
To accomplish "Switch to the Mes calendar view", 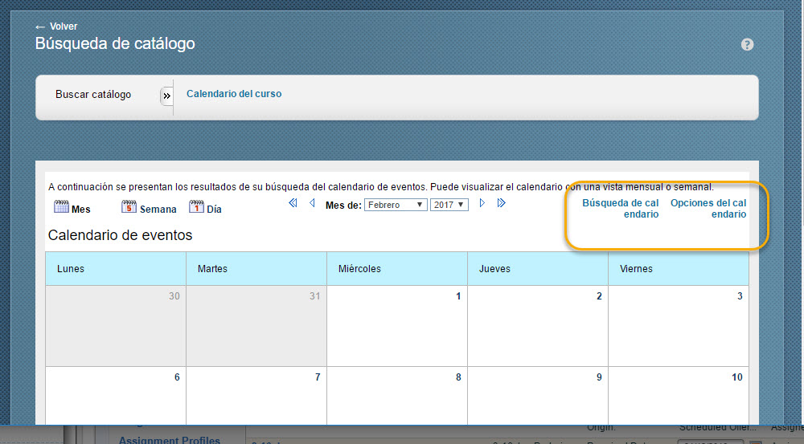I will tap(72, 207).
